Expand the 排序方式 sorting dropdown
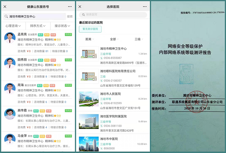Viewport: 226px width, 153px height. (38, 26)
